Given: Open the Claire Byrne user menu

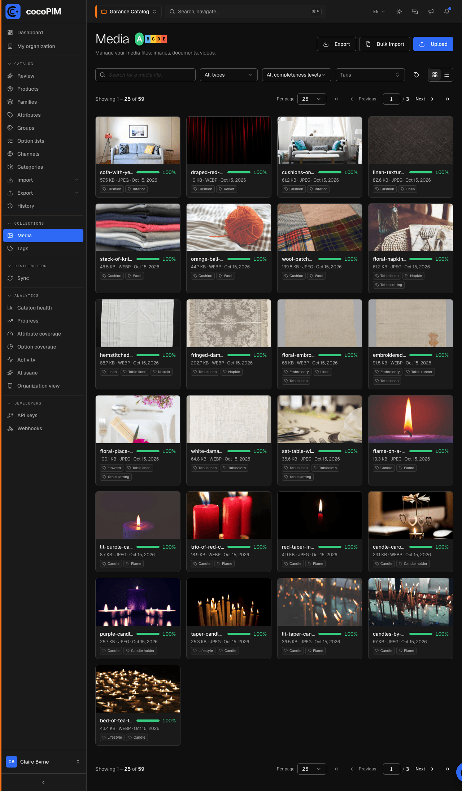Looking at the screenshot, I should click(x=43, y=762).
